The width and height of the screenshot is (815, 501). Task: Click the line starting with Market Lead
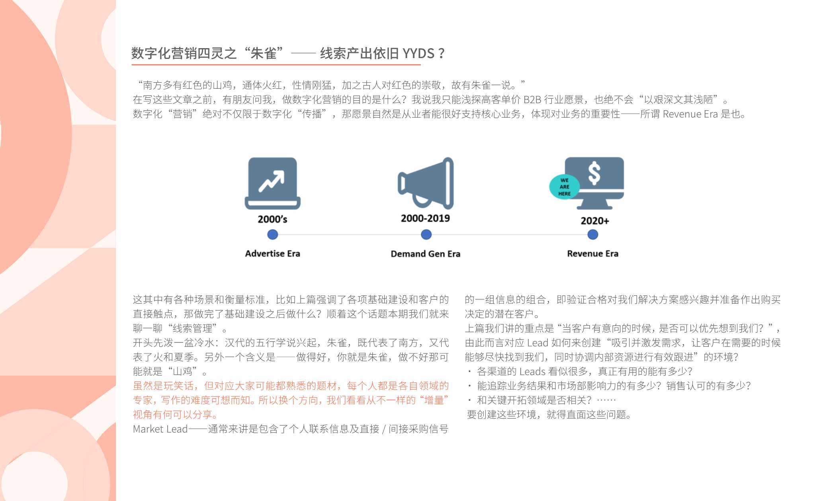(291, 429)
